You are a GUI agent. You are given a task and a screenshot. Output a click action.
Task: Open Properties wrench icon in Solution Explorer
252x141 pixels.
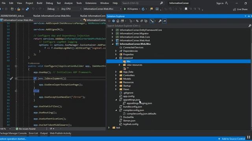click(x=160, y=21)
